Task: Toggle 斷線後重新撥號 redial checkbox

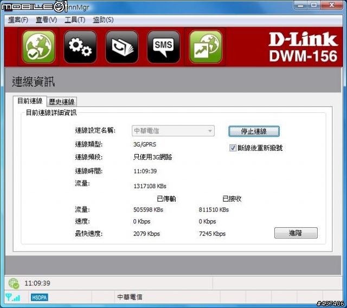Action: [x=233, y=148]
